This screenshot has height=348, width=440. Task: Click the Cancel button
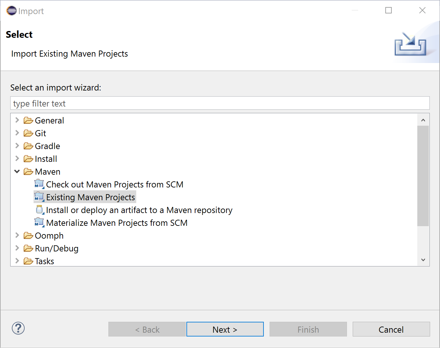click(x=391, y=329)
